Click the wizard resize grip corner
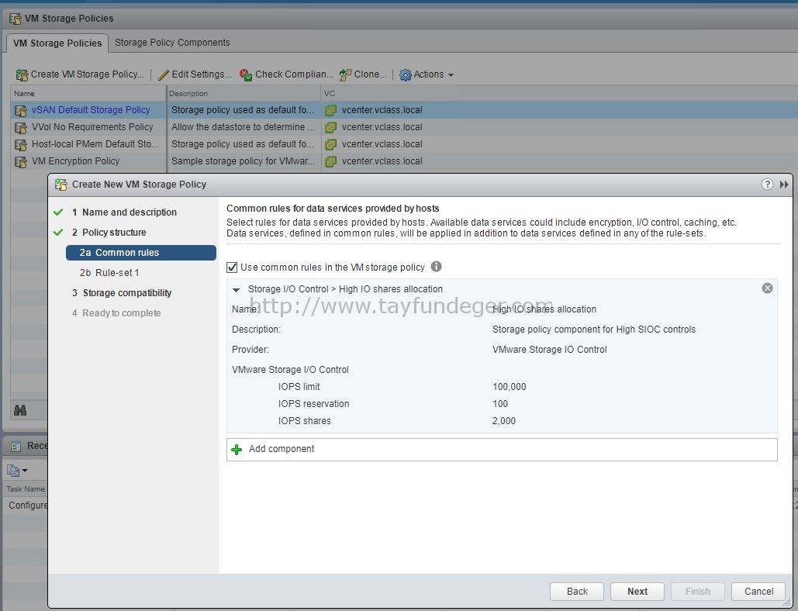Screen dimensions: 798x611 coord(787,603)
